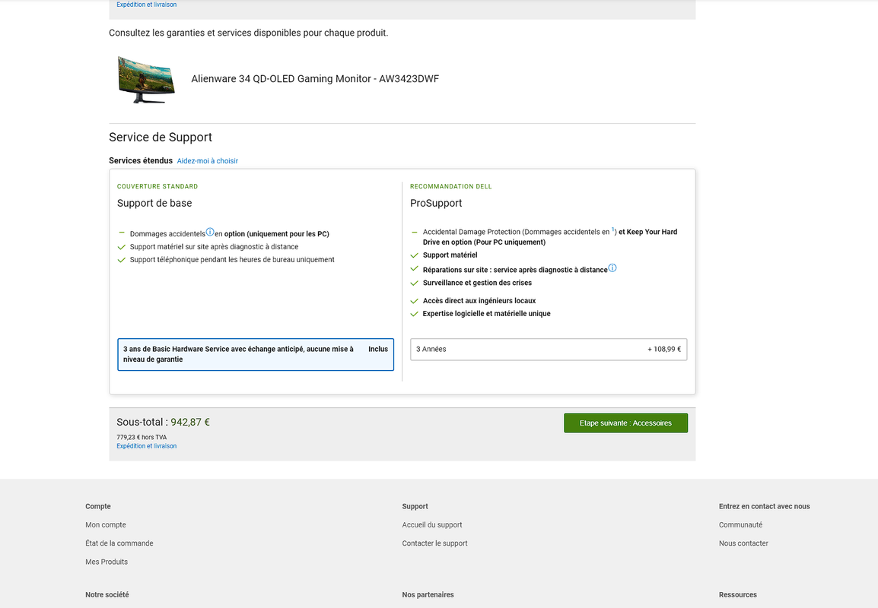Click the product title 'Alienware 34 QD-OLED Gaming Monitor'
The width and height of the screenshot is (878, 608).
pyautogui.click(x=315, y=79)
